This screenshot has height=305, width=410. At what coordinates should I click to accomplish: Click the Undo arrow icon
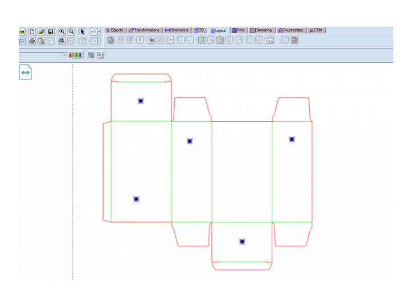93,32
